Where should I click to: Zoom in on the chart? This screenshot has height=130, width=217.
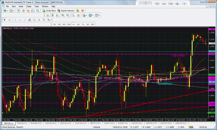[63, 15]
